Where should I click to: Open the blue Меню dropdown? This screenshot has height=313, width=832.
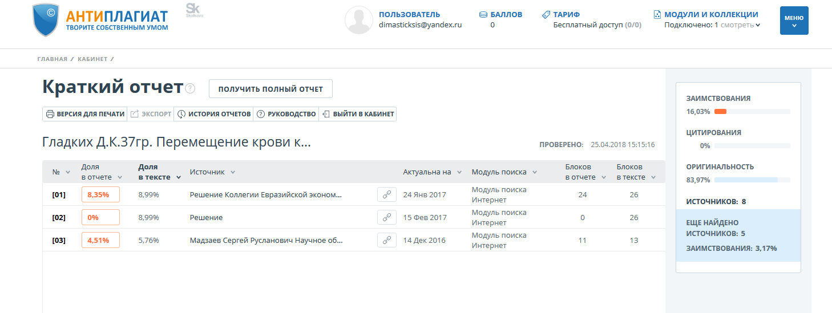pyautogui.click(x=794, y=21)
